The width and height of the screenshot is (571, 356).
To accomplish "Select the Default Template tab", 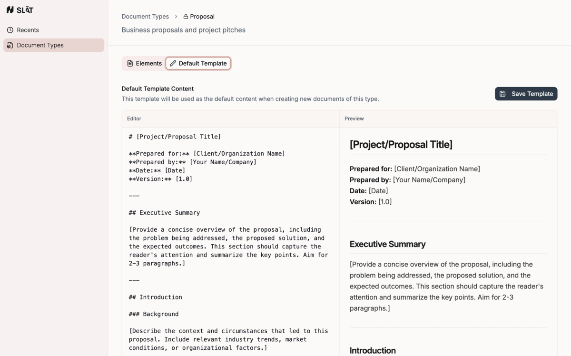I will tap(198, 63).
